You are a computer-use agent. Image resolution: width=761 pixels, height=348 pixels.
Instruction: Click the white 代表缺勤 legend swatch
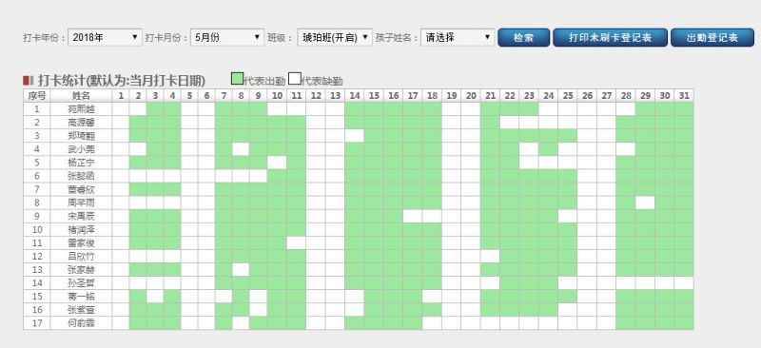(x=295, y=78)
